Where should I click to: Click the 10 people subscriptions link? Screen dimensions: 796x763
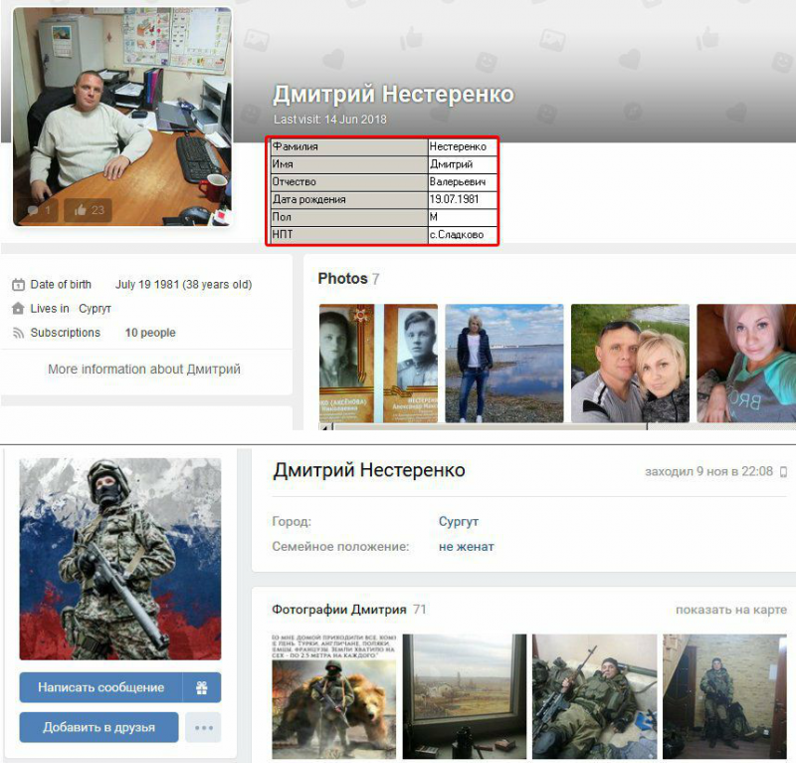coord(150,333)
